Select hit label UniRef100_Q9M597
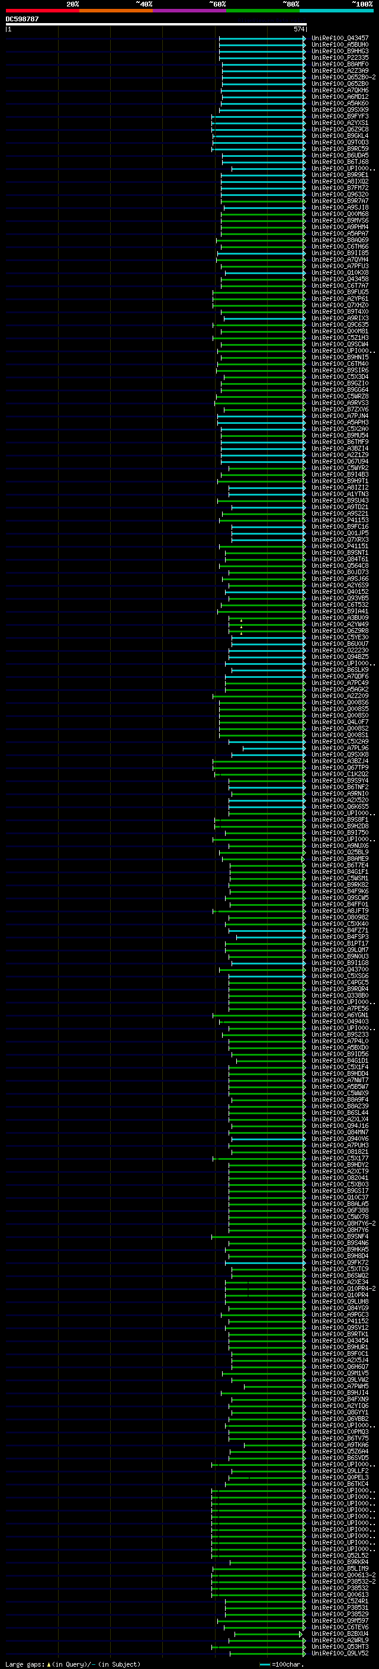This screenshot has width=379, height=1669. [339, 1621]
